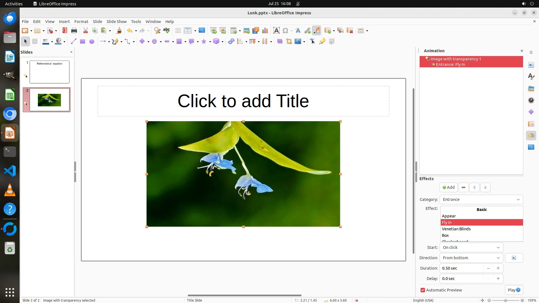The height and width of the screenshot is (303, 539).
Task: Open the Gallery sidebar panel icon
Action: [531, 88]
